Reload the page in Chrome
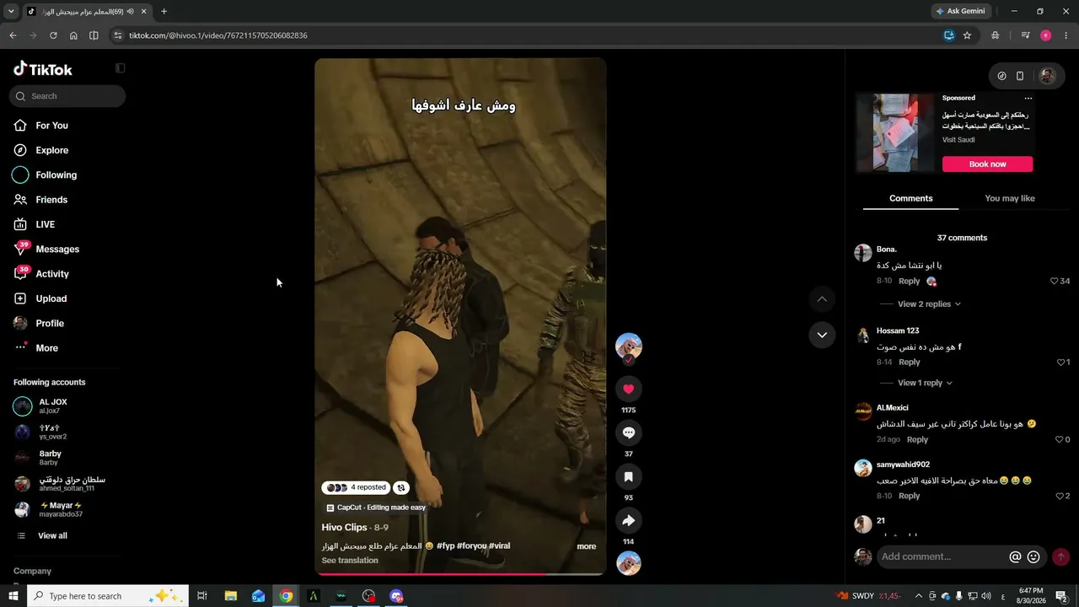The height and width of the screenshot is (607, 1079). pyautogui.click(x=53, y=35)
